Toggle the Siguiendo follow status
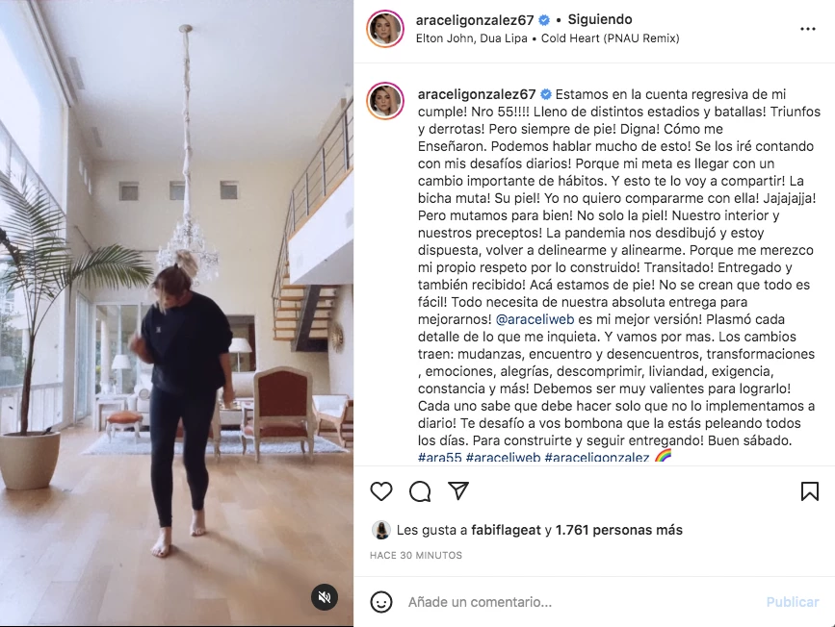 [600, 19]
